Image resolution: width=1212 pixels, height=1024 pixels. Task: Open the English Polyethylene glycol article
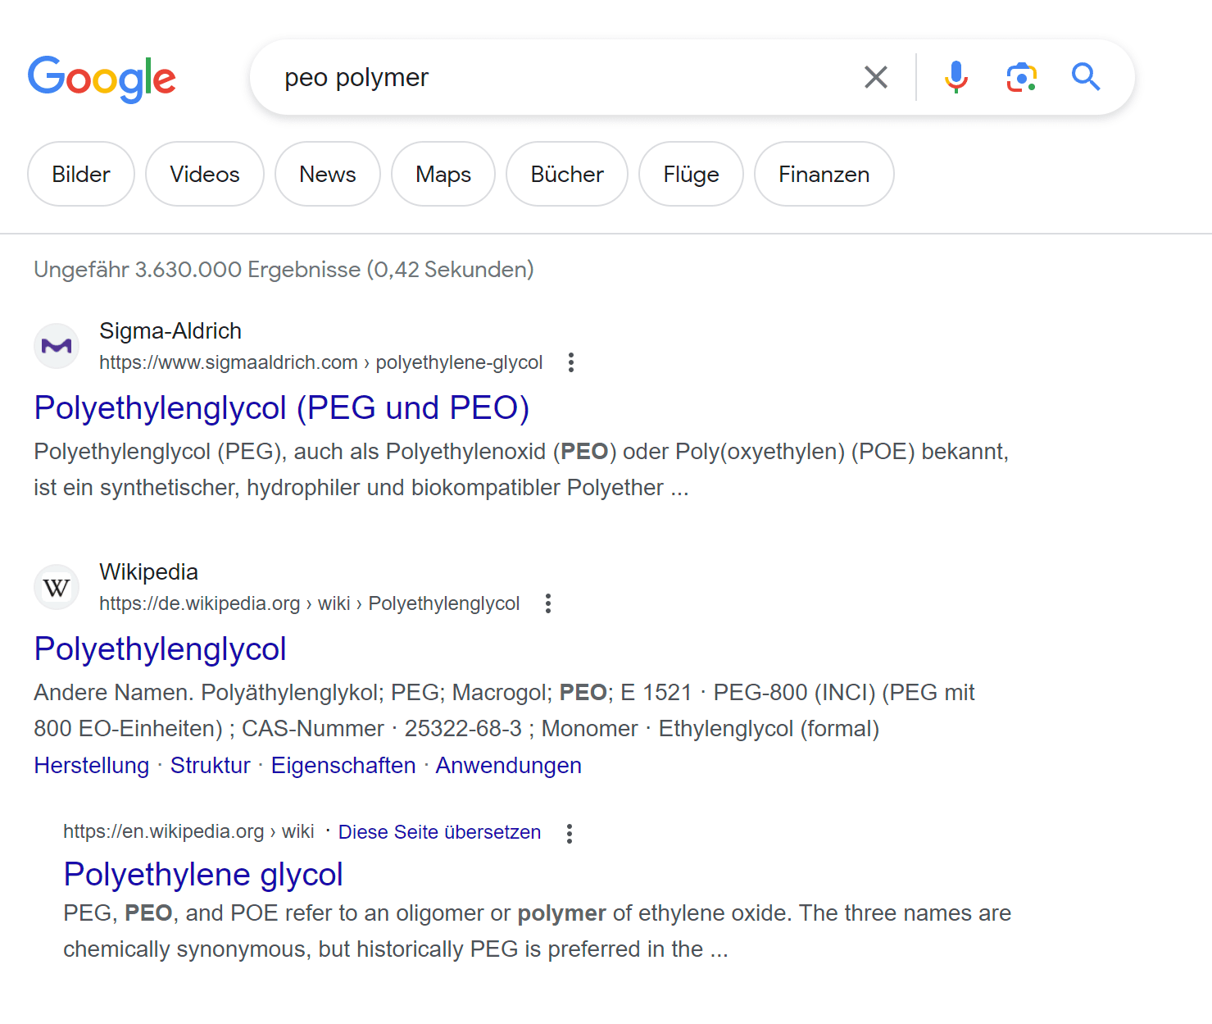[203, 874]
